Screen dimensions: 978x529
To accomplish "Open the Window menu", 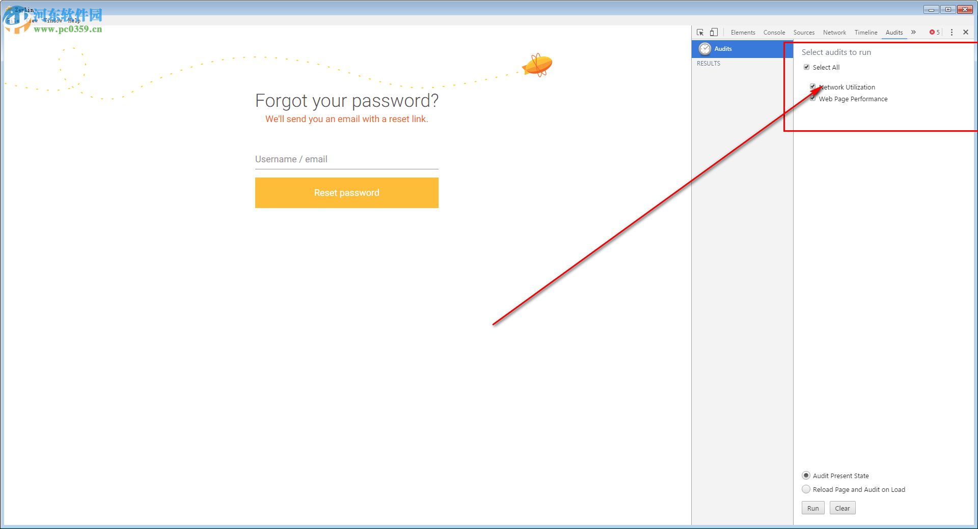I will 53,21.
